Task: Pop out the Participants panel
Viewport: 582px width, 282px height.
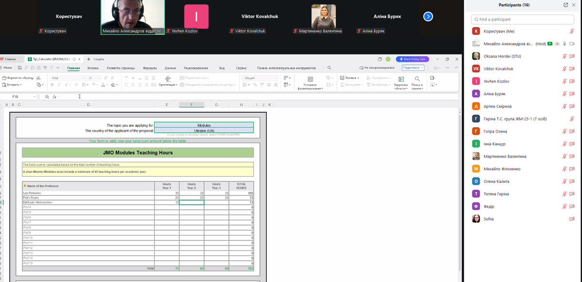Action: [x=566, y=5]
